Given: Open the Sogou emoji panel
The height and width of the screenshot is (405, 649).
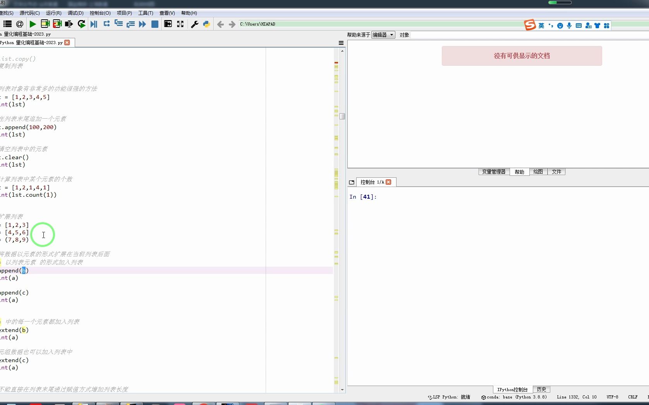Looking at the screenshot, I should tap(560, 26).
